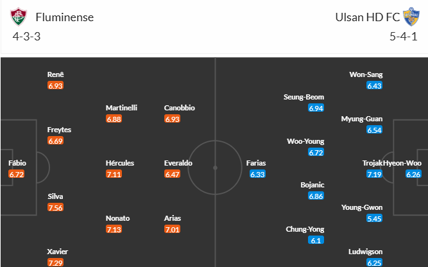Click Farias' 6.33 rating badge

click(x=257, y=174)
